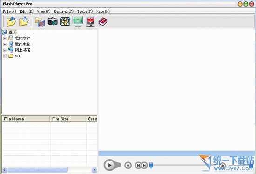Expand the 我的文档 tree node

(5, 39)
